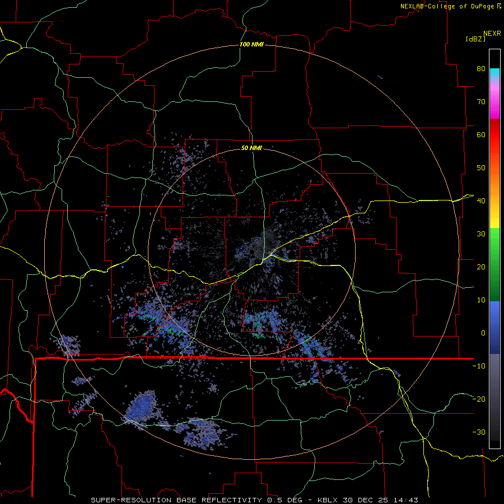Click the Super-Resolution Base Reflectivity caption
This screenshot has width=504, height=504.
(x=176, y=500)
